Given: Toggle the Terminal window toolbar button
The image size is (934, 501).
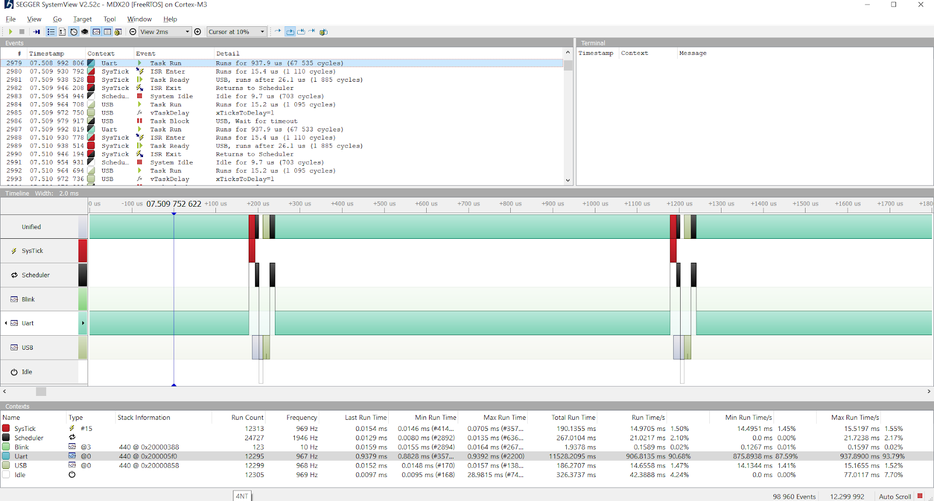Looking at the screenshot, I should pyautogui.click(x=62, y=32).
